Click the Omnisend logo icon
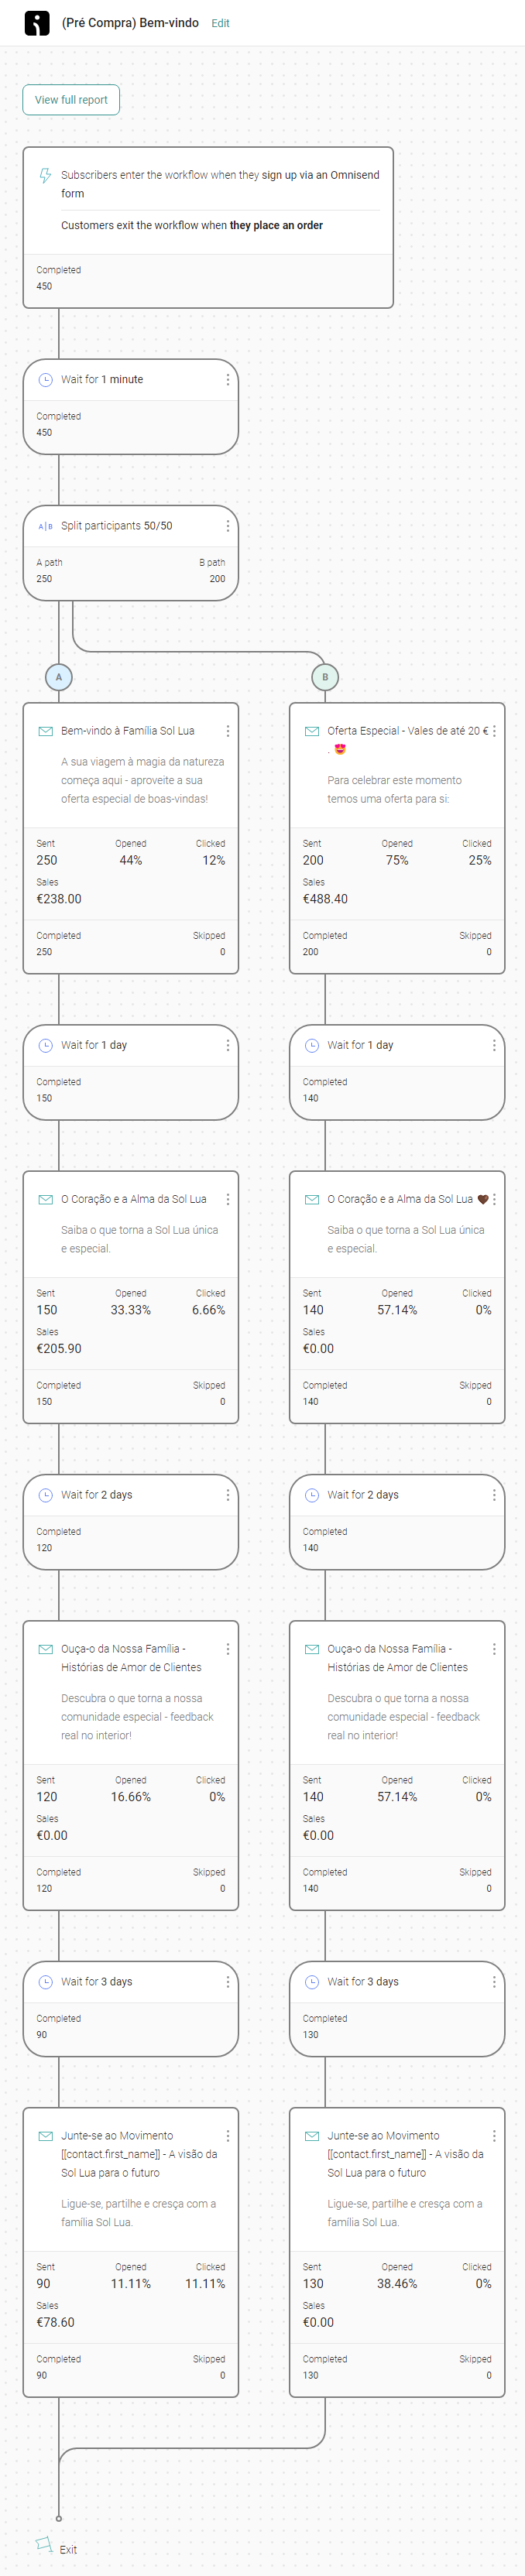This screenshot has width=525, height=2576. 37,23
